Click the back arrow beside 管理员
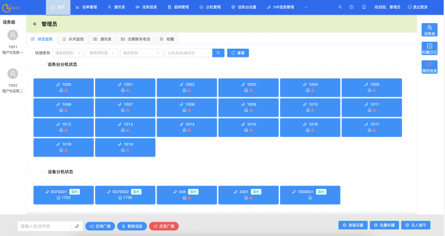This screenshot has height=236, width=445. pos(35,24)
